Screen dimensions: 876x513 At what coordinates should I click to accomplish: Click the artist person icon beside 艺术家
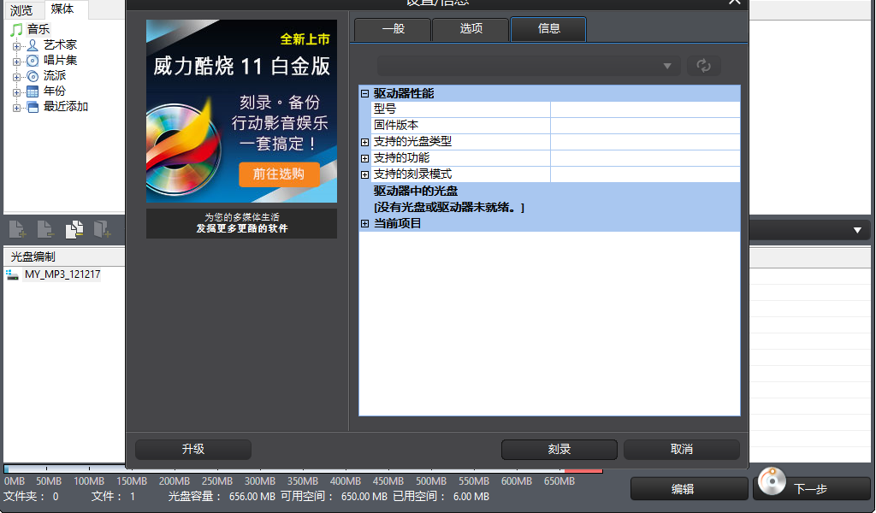33,45
